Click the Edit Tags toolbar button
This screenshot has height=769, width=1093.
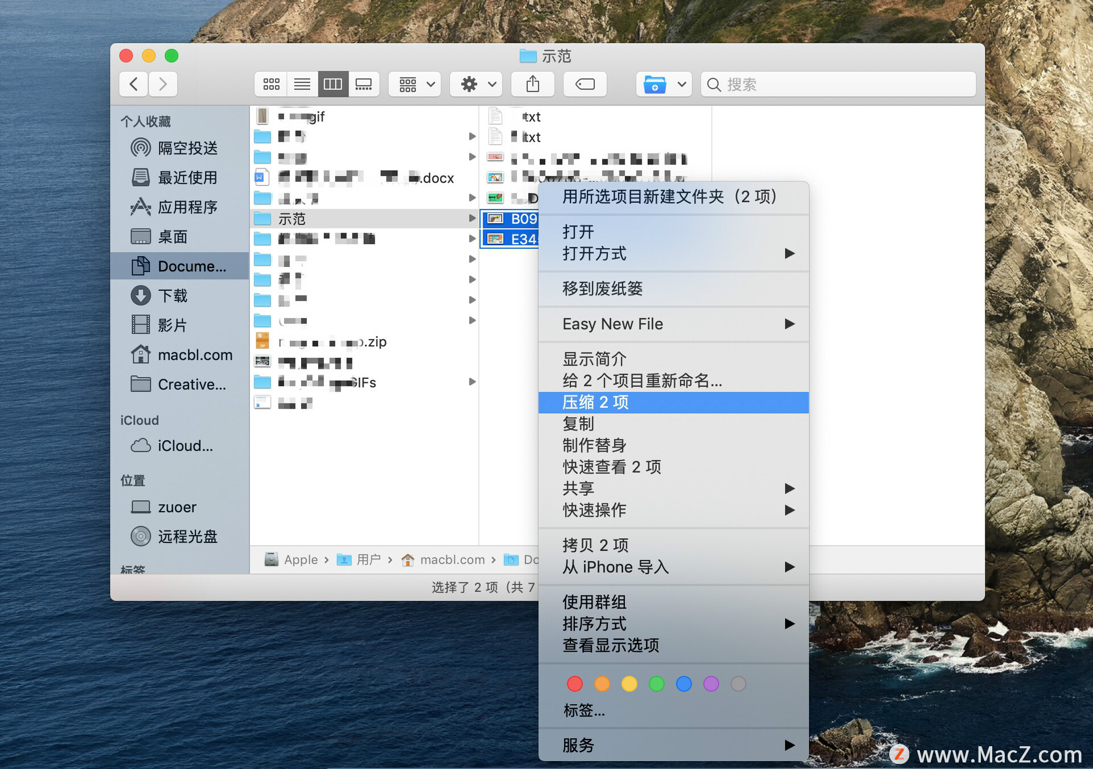(585, 84)
